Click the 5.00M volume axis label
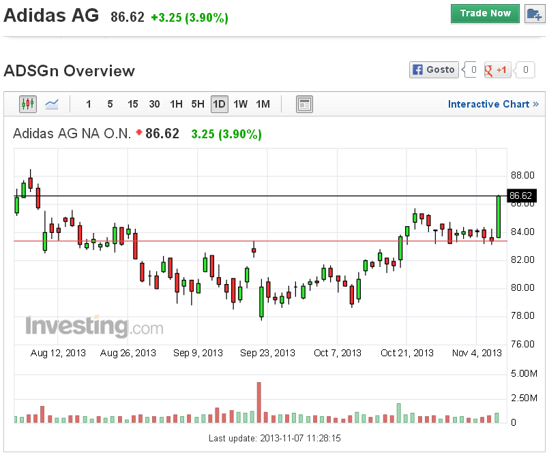The image size is (547, 455). pyautogui.click(x=524, y=373)
